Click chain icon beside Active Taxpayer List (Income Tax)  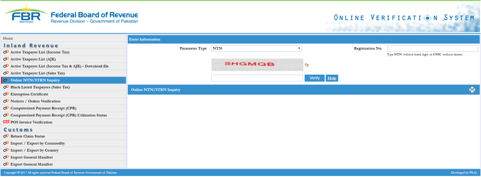coord(6,52)
